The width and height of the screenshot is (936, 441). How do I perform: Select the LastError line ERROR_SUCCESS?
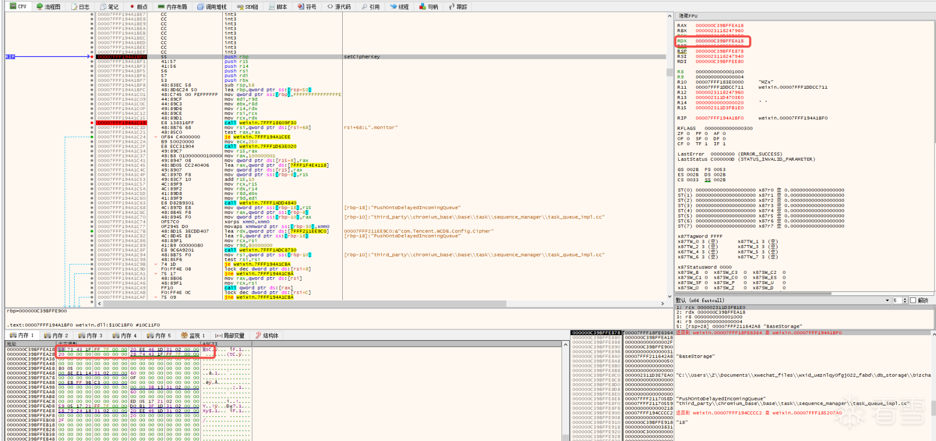pos(730,154)
